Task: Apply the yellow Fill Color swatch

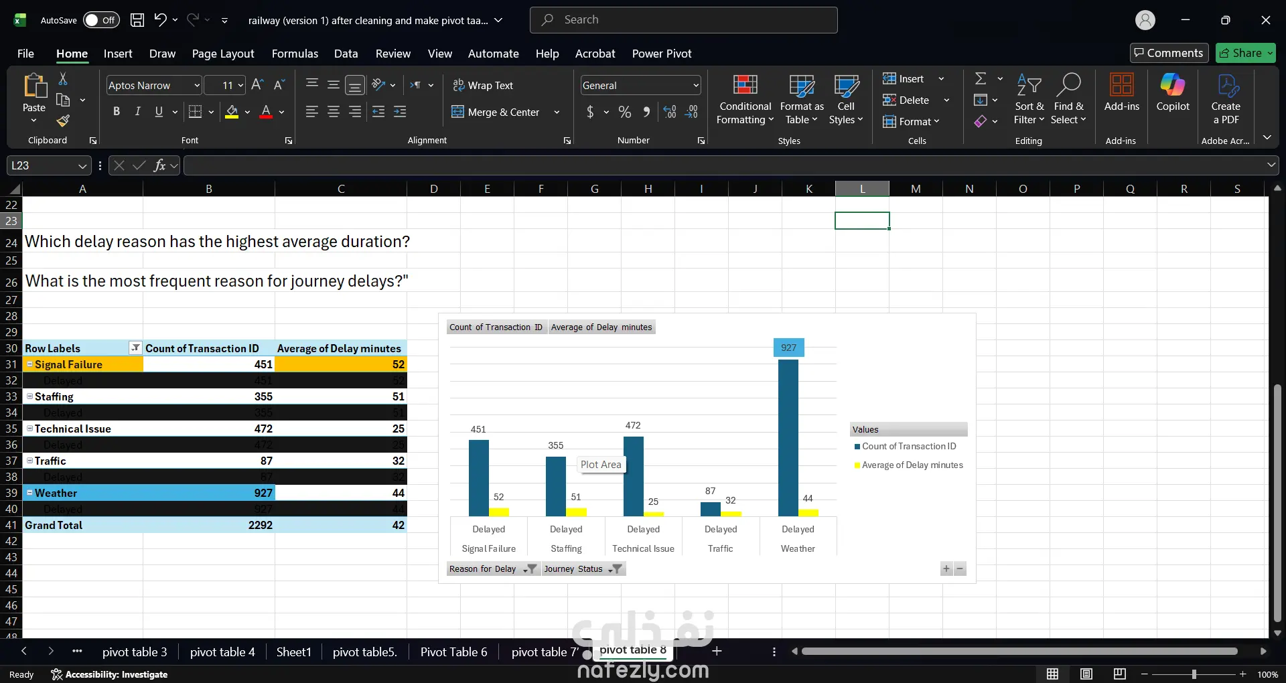Action: [x=232, y=112]
